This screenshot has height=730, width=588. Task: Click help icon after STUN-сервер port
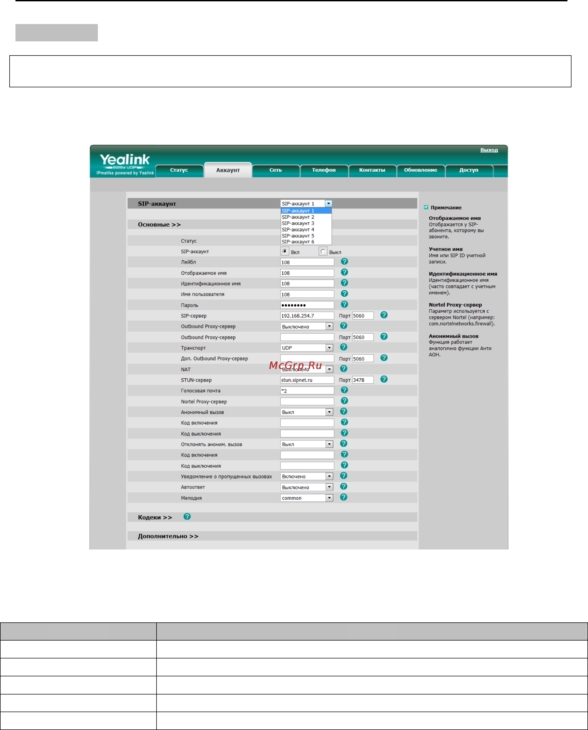pos(384,379)
